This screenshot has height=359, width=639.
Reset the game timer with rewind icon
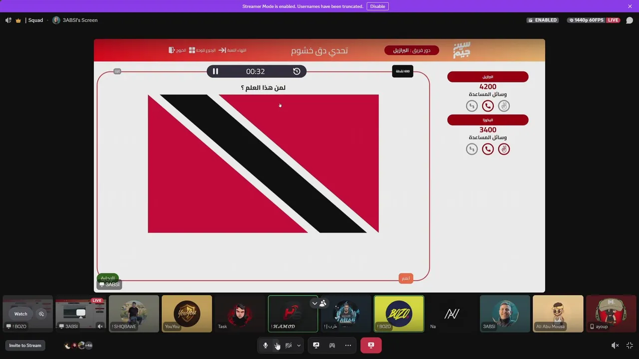(297, 71)
